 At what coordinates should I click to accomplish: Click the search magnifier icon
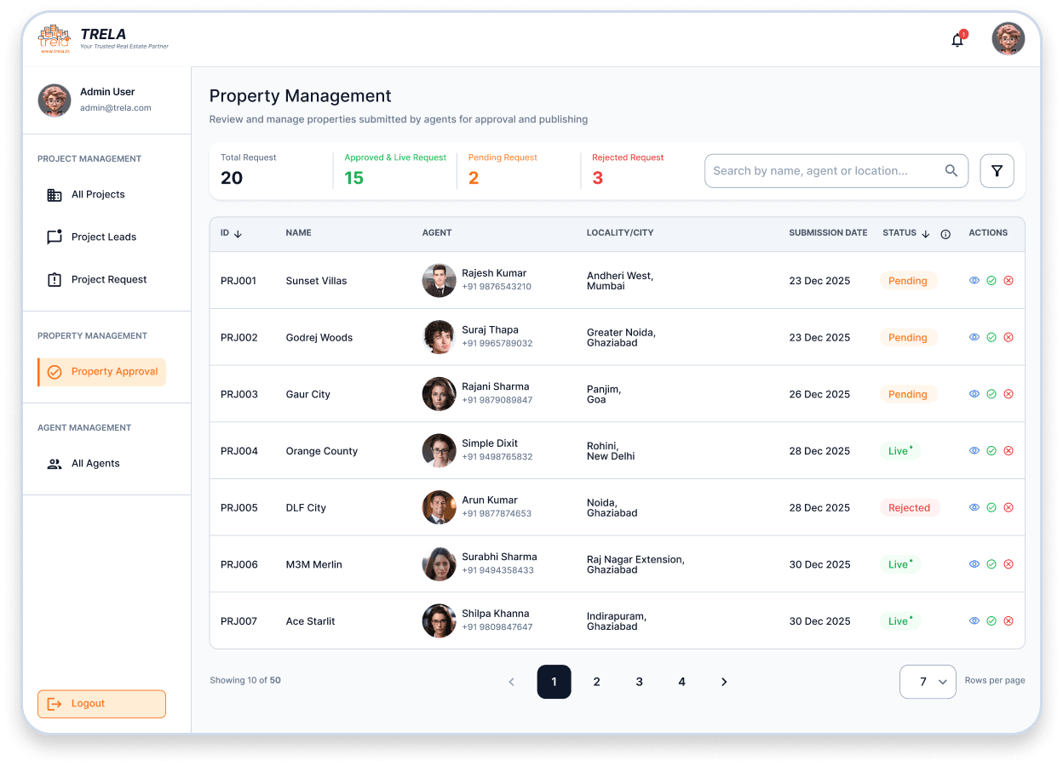pos(951,171)
